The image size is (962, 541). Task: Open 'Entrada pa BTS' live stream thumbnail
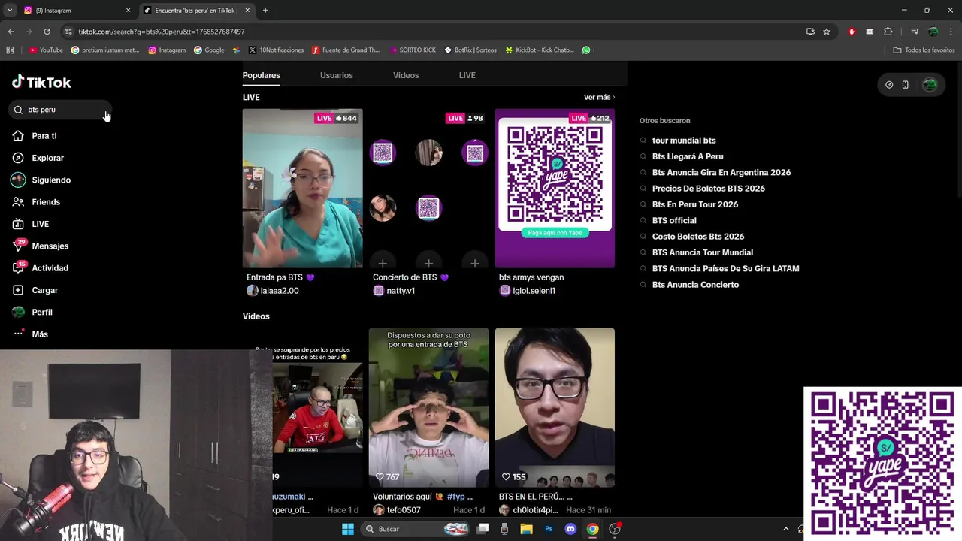tap(302, 189)
